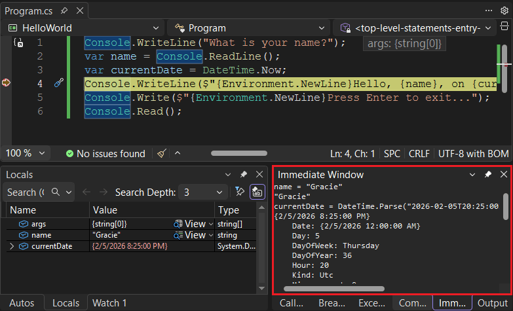This screenshot has width=513, height=311.
Task: Click the DayOfWeek: Thursday line
Action: pos(335,246)
